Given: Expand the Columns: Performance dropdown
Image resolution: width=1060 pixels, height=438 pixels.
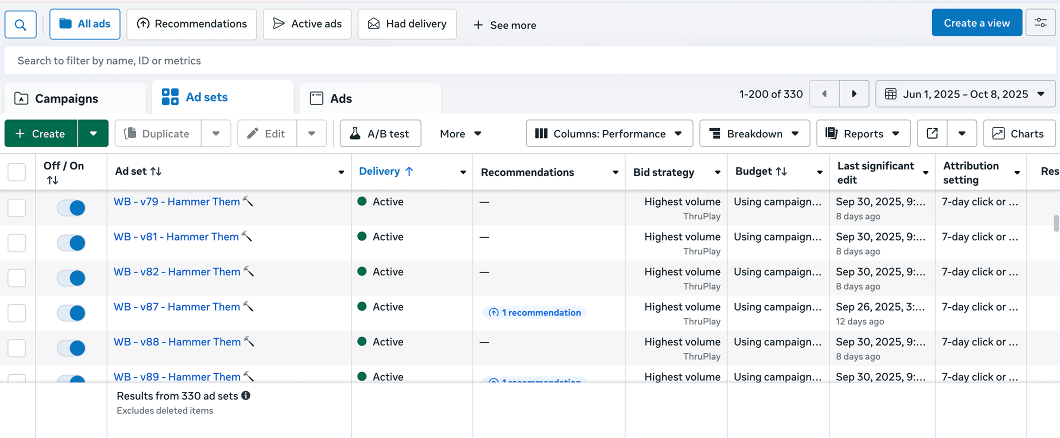Looking at the screenshot, I should click(609, 133).
